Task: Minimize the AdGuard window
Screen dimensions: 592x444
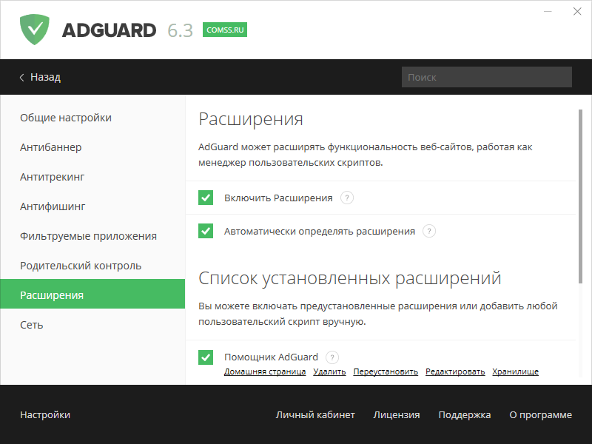Action: 548,12
